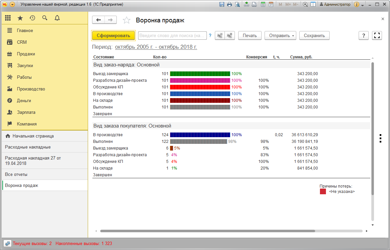Image resolution: width=390 pixels, height=250 pixels.
Task: Open the Все отчеты tab
Action: tap(45, 174)
